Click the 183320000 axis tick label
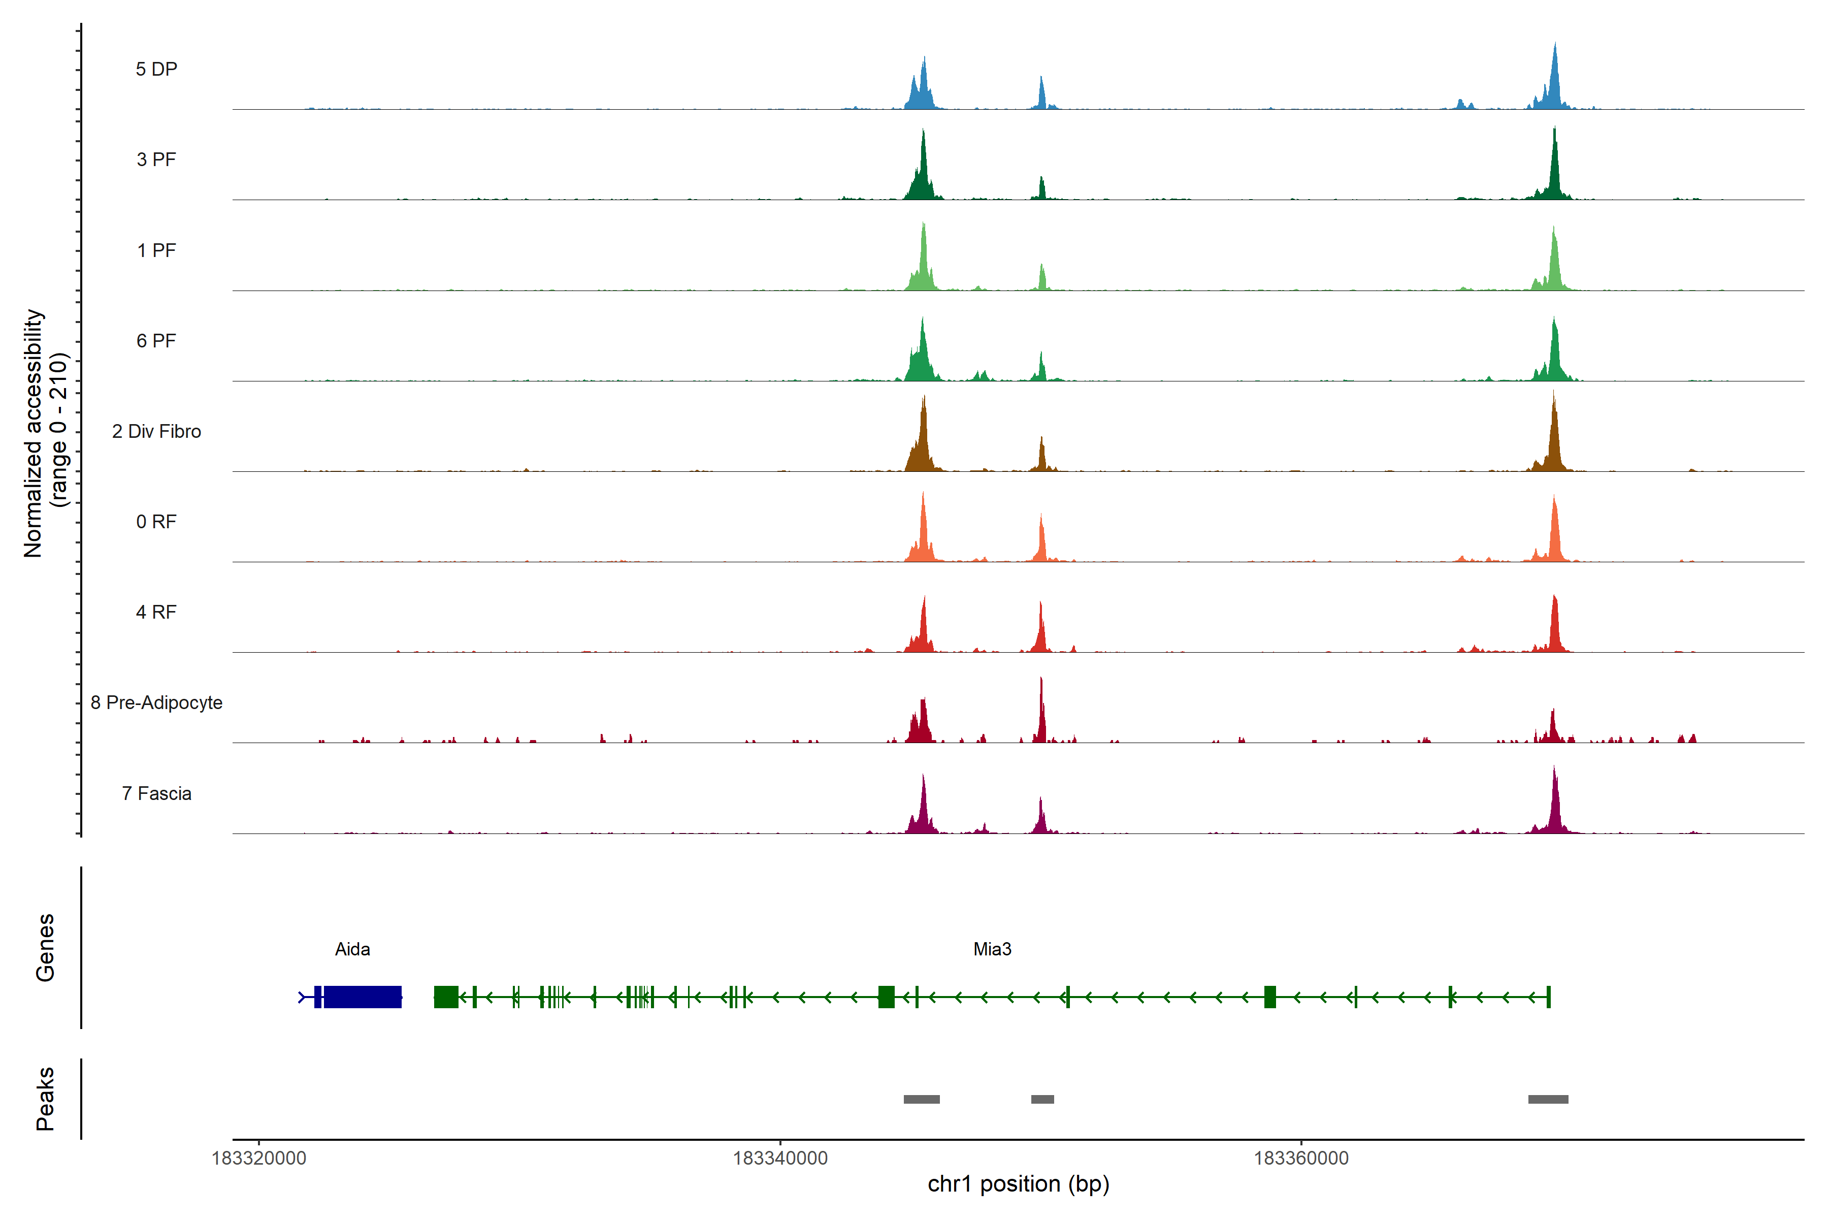 259,1159
